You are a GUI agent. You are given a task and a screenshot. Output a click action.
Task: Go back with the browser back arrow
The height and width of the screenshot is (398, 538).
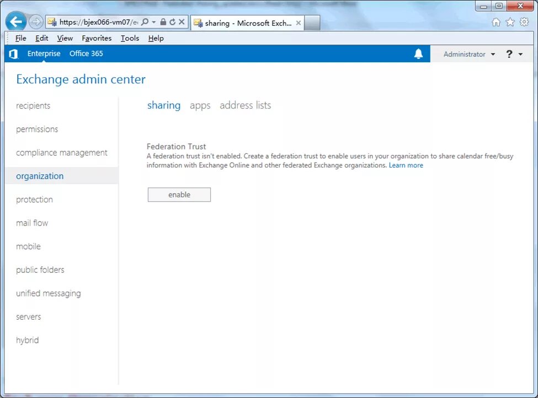coord(16,22)
